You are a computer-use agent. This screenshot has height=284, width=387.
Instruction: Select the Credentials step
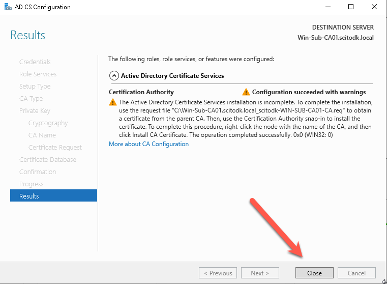pos(35,62)
